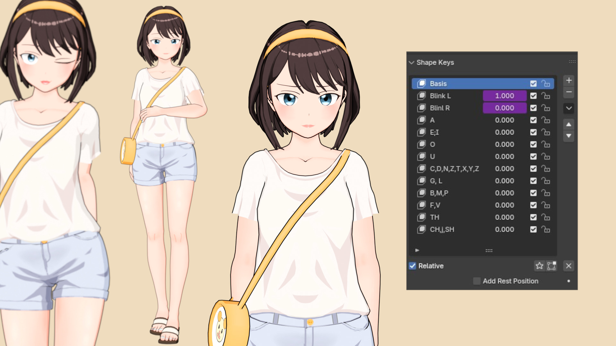Adjust the Blinl R value slider

[x=505, y=108]
